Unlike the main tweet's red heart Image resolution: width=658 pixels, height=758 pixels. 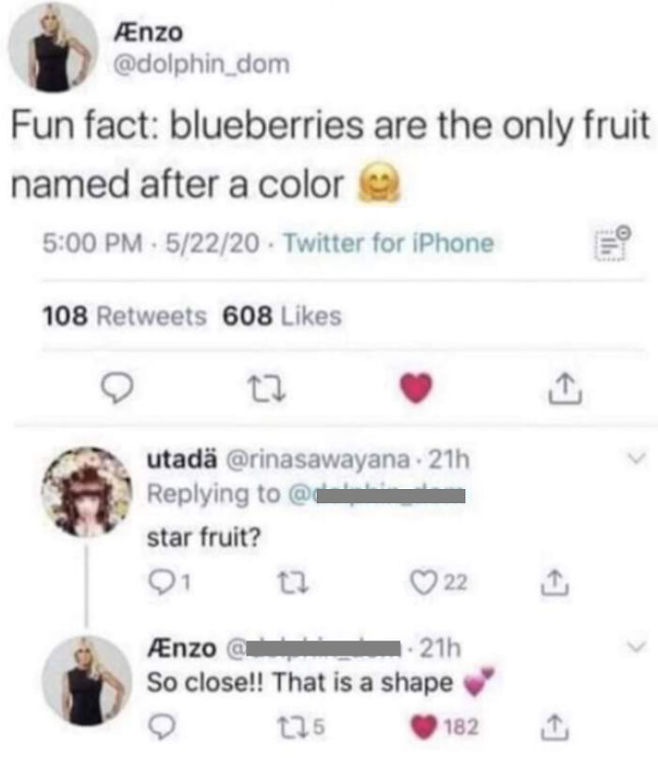[416, 388]
